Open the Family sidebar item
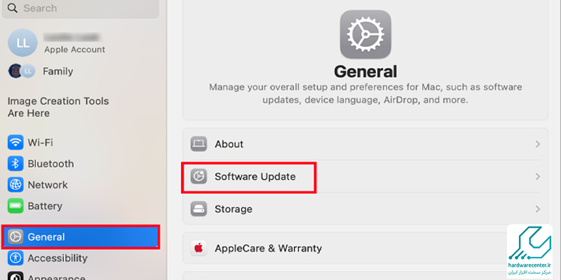Screen dimensions: 561x280 point(58,71)
